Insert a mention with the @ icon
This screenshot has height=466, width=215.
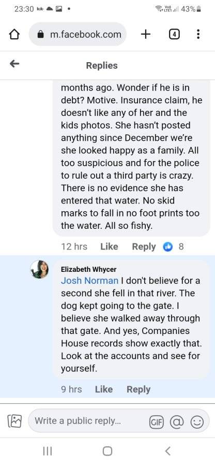[x=177, y=421]
